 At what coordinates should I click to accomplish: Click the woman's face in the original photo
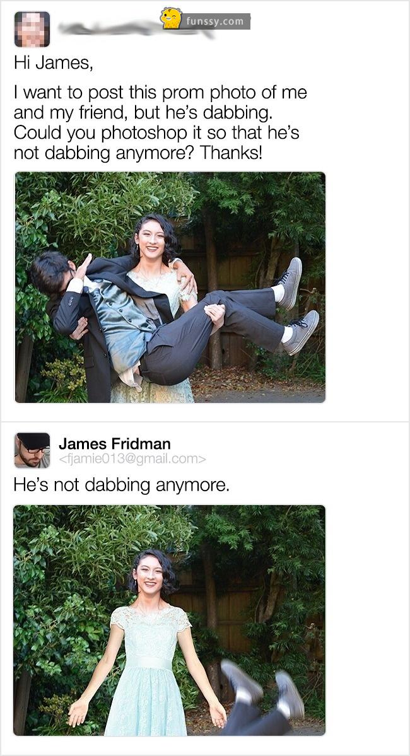pos(150,239)
